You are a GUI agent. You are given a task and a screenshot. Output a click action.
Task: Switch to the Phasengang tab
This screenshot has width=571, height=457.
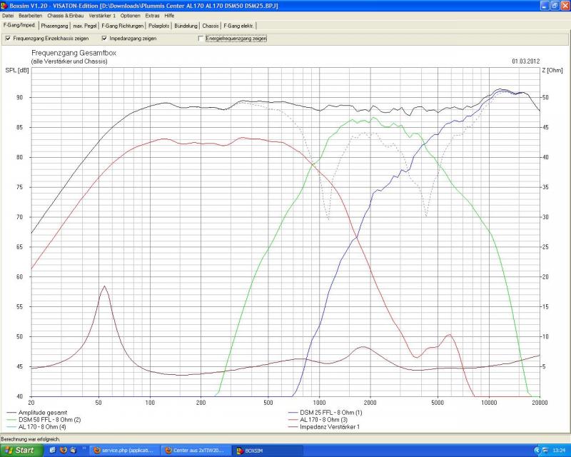tap(54, 26)
